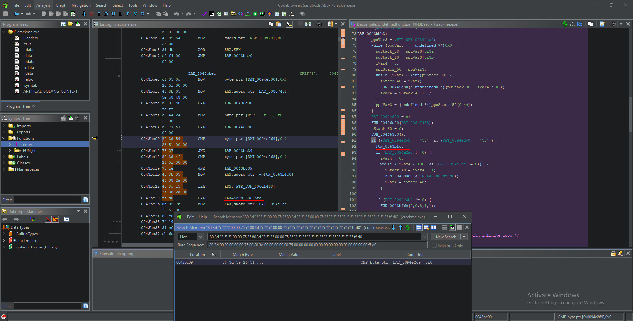Click the green play/run script icon
This screenshot has height=321, width=633.
255,14
